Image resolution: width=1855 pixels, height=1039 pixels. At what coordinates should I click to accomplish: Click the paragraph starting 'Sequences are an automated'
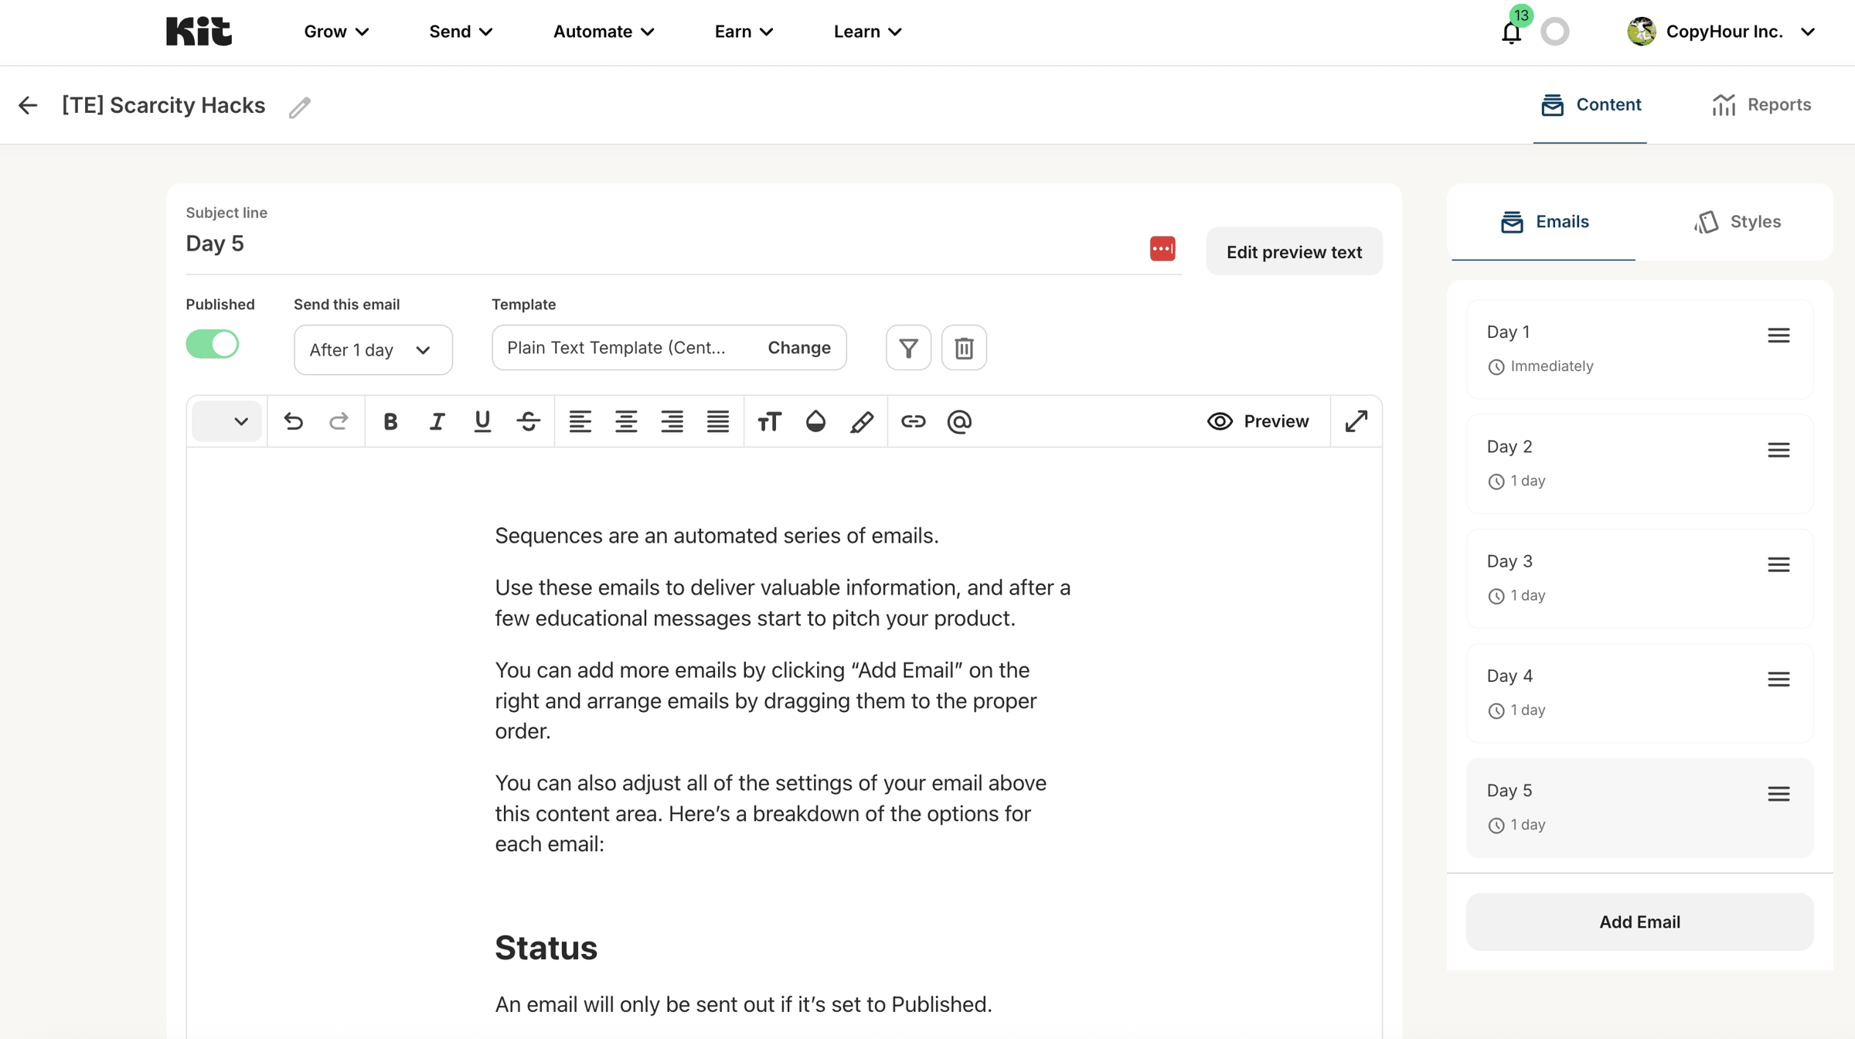click(x=716, y=536)
